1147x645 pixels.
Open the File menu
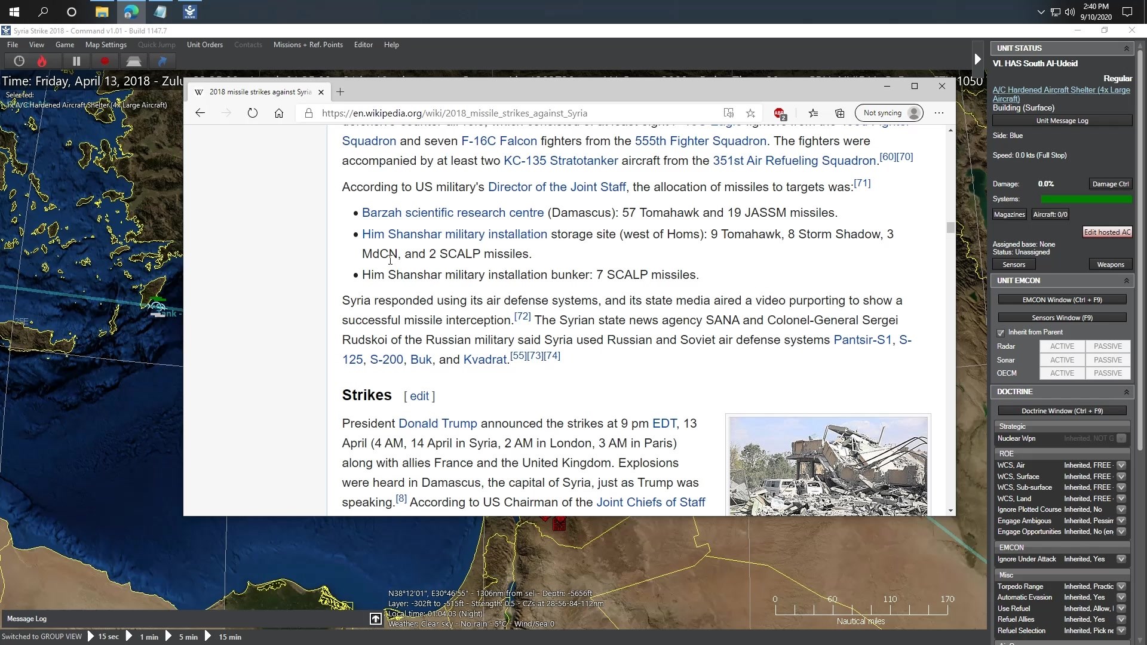13,45
